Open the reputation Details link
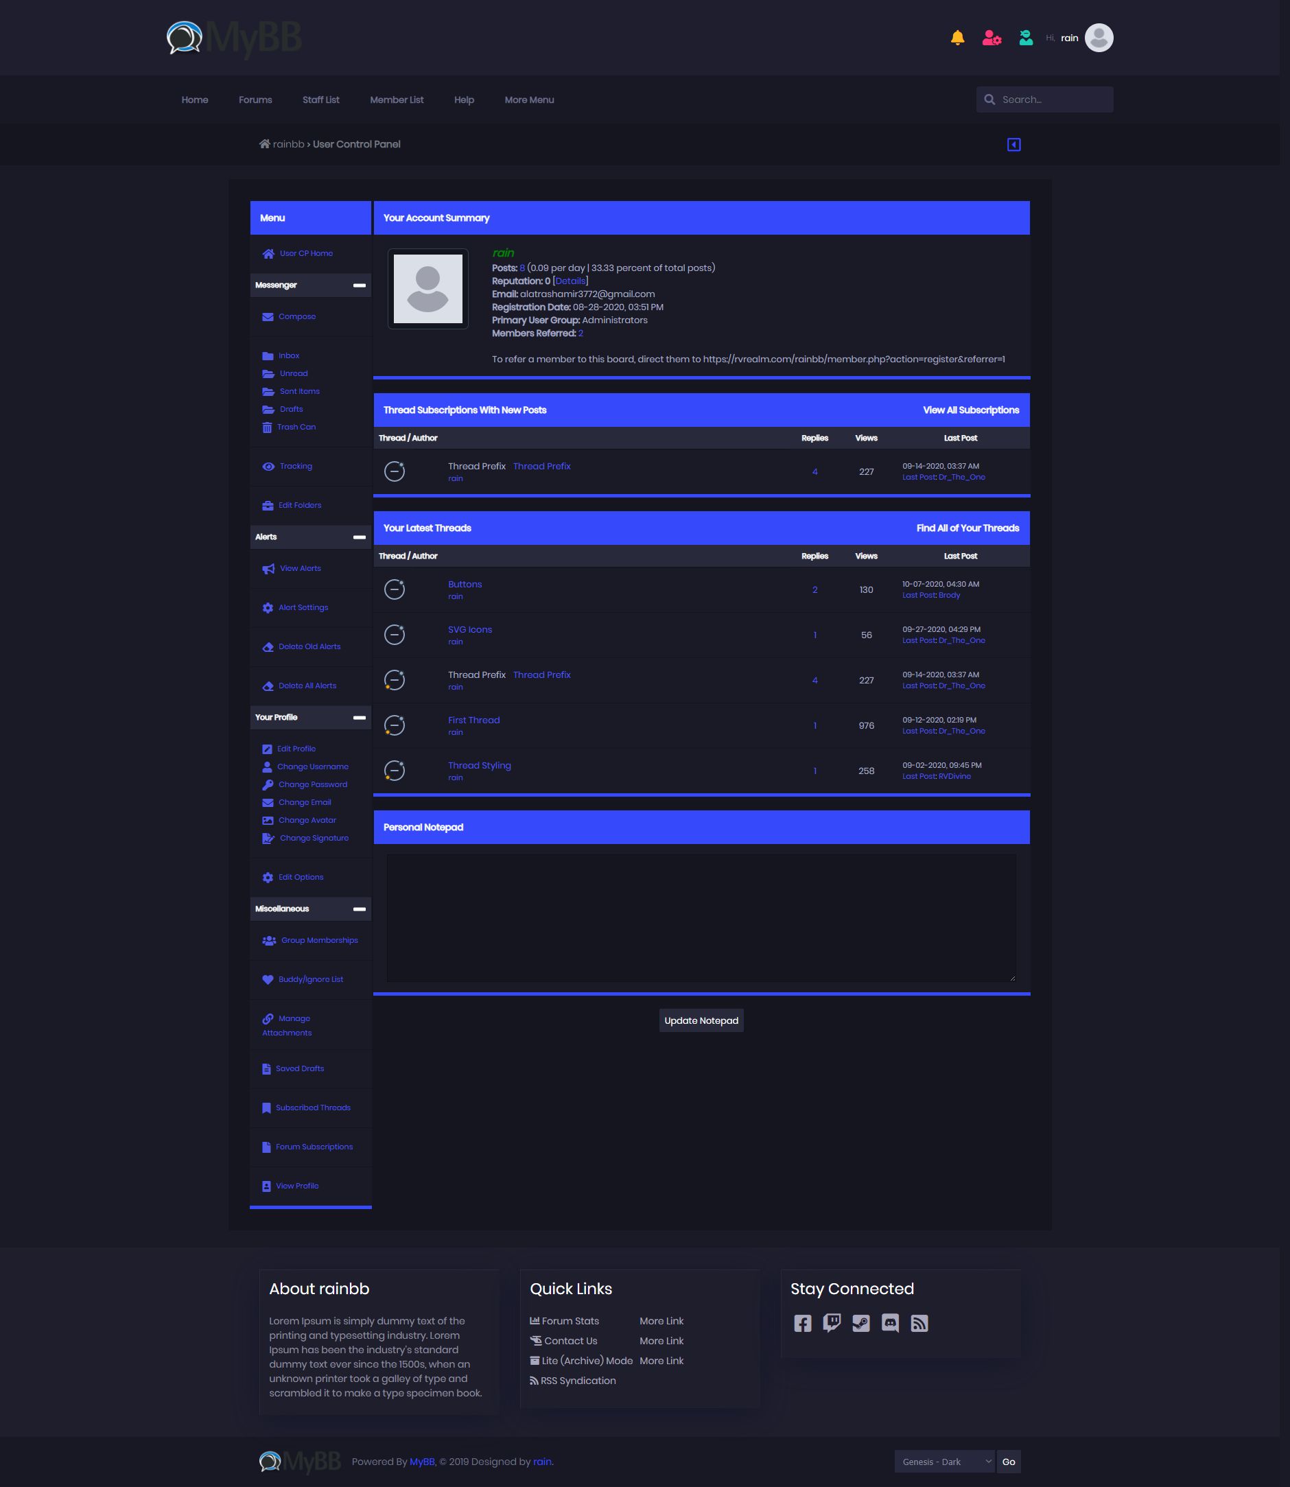This screenshot has height=1487, width=1290. tap(570, 281)
